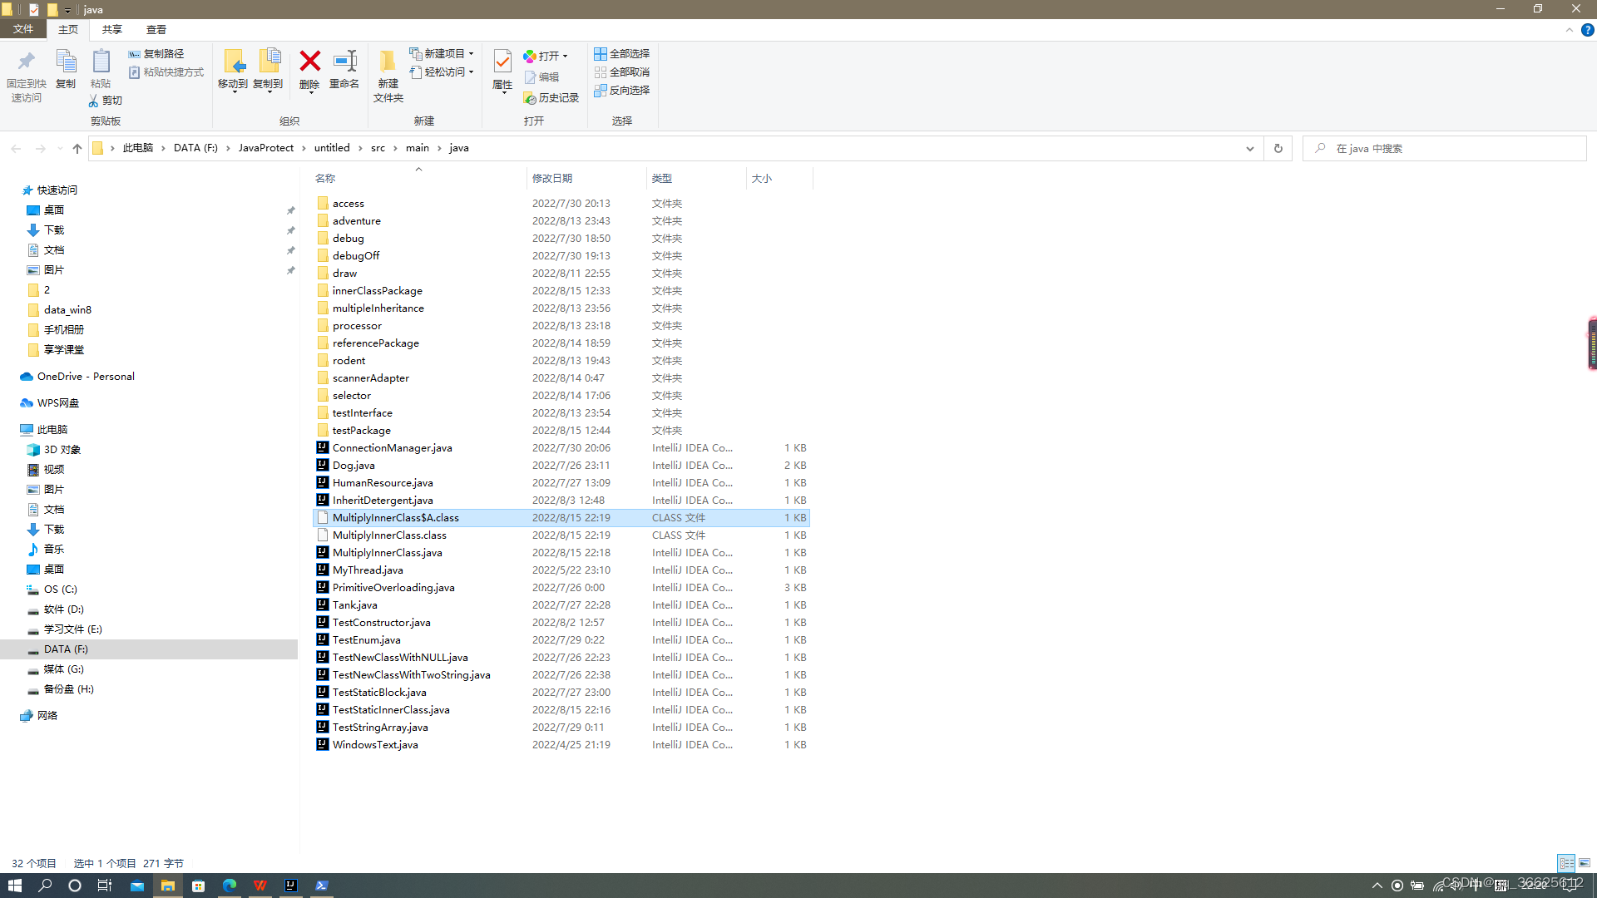
Task: Open Microsoft Edge from taskbar
Action: click(230, 886)
